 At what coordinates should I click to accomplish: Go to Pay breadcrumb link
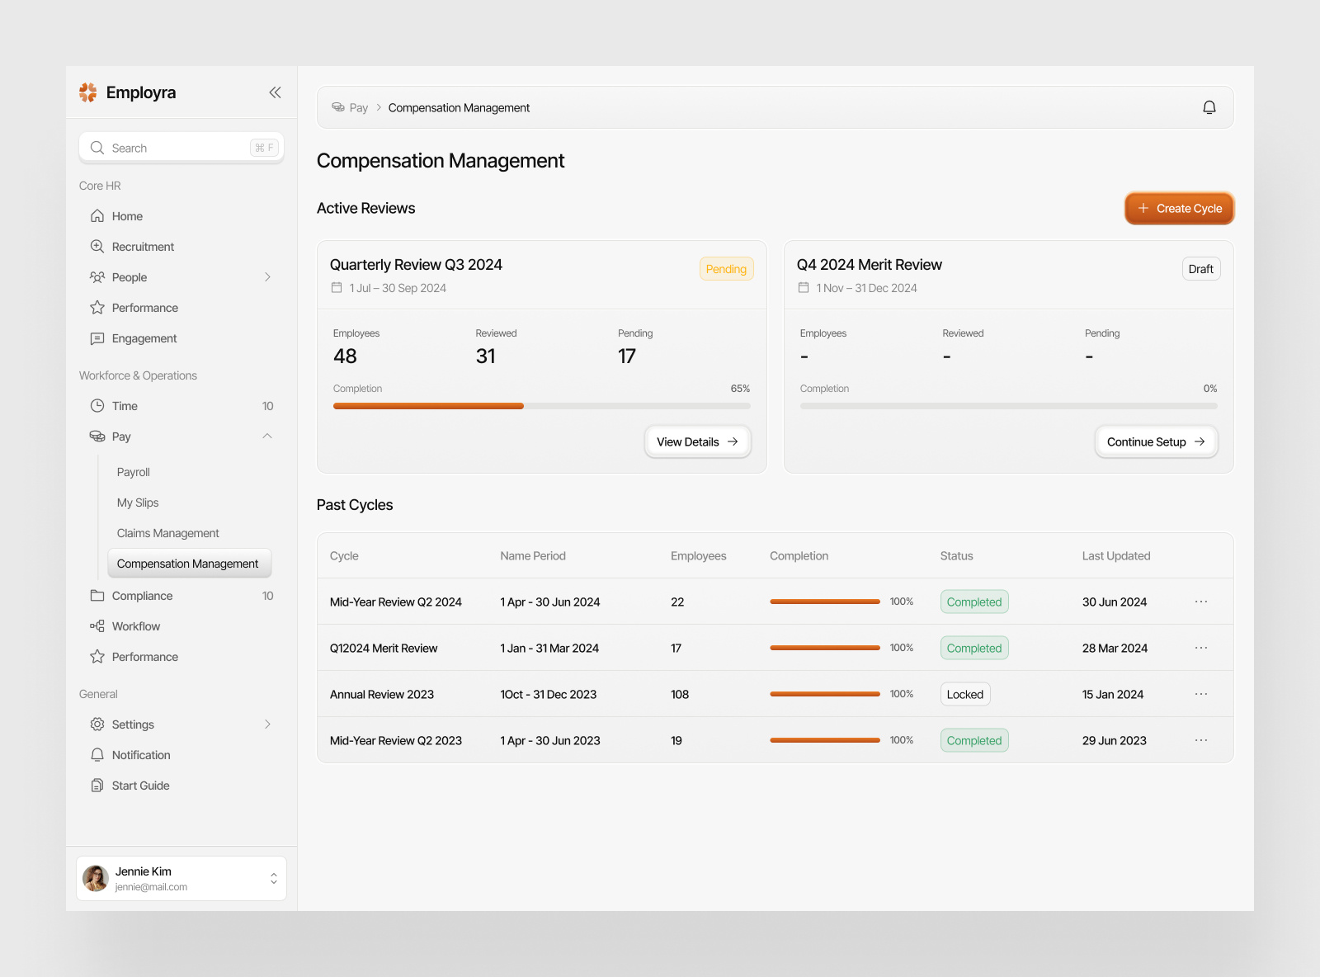point(350,108)
